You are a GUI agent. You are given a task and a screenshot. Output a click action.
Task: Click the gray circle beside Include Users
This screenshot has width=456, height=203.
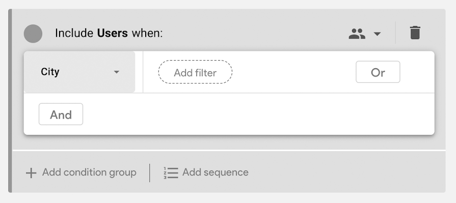click(33, 34)
